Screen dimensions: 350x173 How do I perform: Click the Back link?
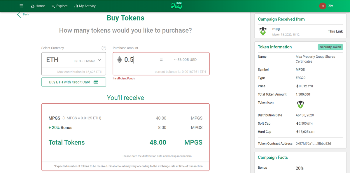click(x=26, y=14)
